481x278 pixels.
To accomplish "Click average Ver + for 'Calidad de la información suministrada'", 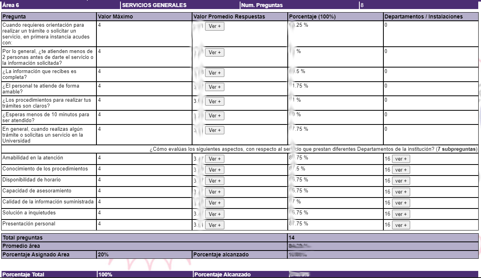I will point(215,203).
